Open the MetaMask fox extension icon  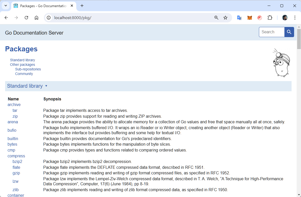(x=249, y=18)
